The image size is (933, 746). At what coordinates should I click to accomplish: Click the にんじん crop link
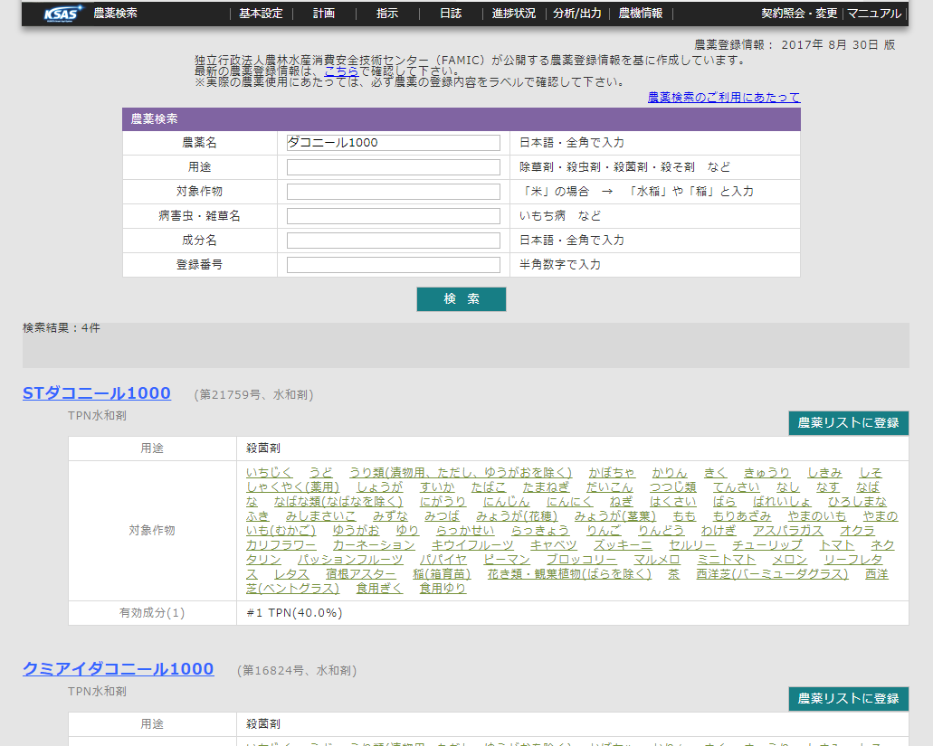point(507,502)
